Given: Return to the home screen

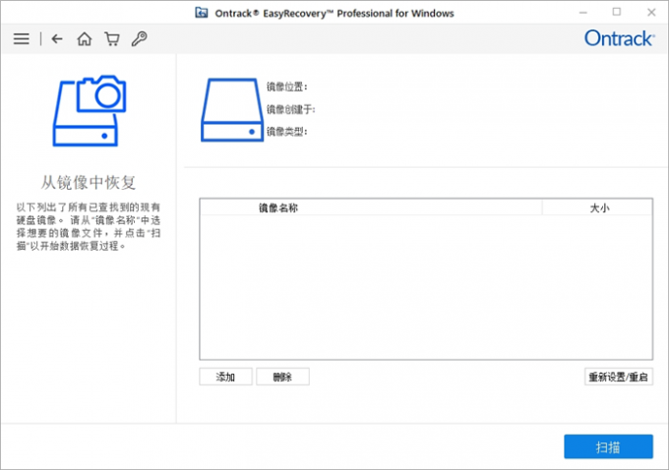Looking at the screenshot, I should tap(84, 38).
